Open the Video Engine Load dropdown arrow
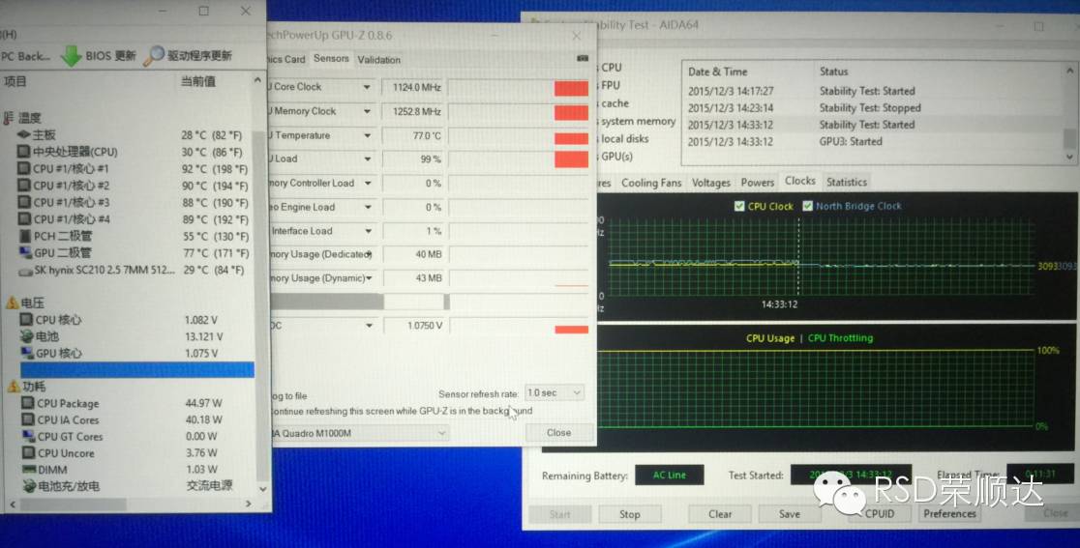The height and width of the screenshot is (548, 1080). (x=368, y=207)
